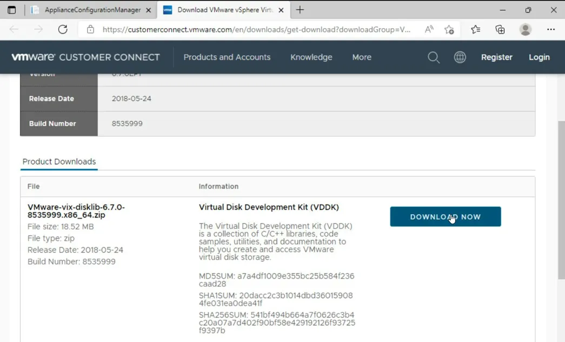Click the File size 18.52 MB text
The image size is (565, 342).
pyautogui.click(x=61, y=227)
